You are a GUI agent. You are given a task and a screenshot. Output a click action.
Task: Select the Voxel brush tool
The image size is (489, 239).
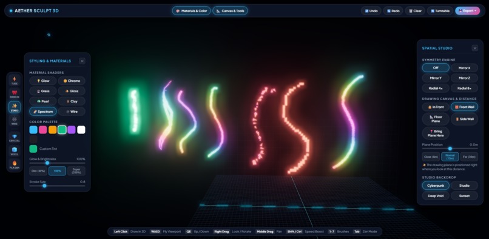pos(15,150)
